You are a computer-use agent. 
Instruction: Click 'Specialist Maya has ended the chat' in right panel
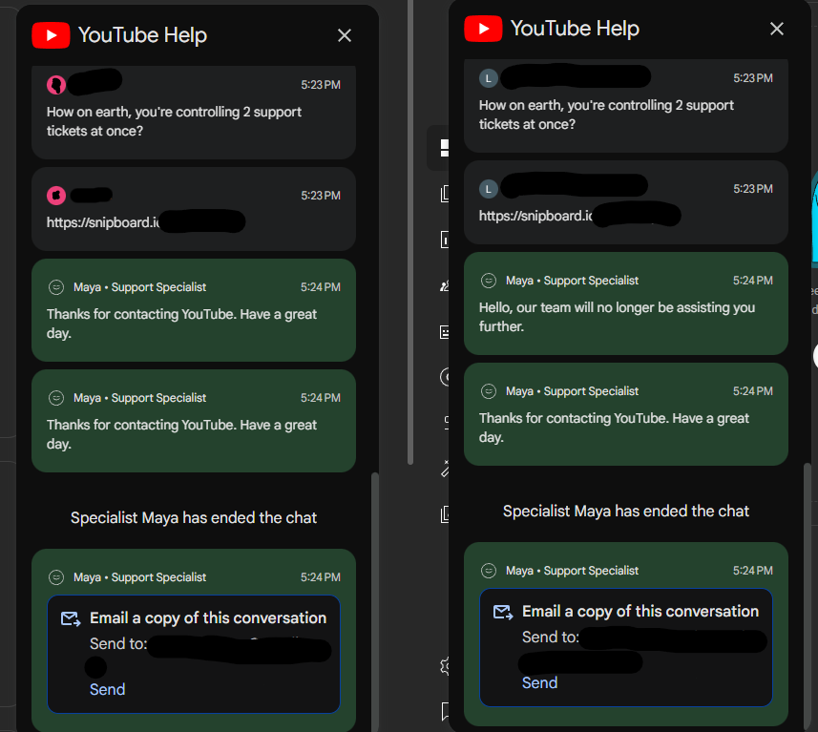(x=626, y=511)
